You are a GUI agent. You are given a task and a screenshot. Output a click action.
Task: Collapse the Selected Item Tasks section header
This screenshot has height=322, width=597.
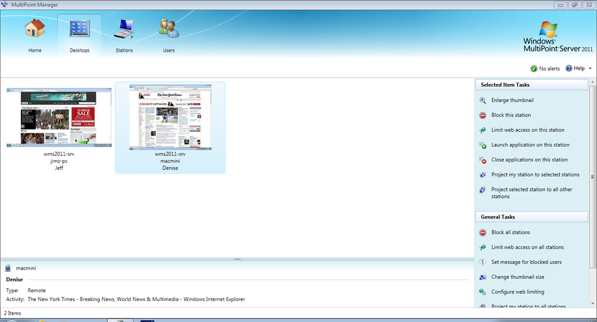(x=531, y=85)
